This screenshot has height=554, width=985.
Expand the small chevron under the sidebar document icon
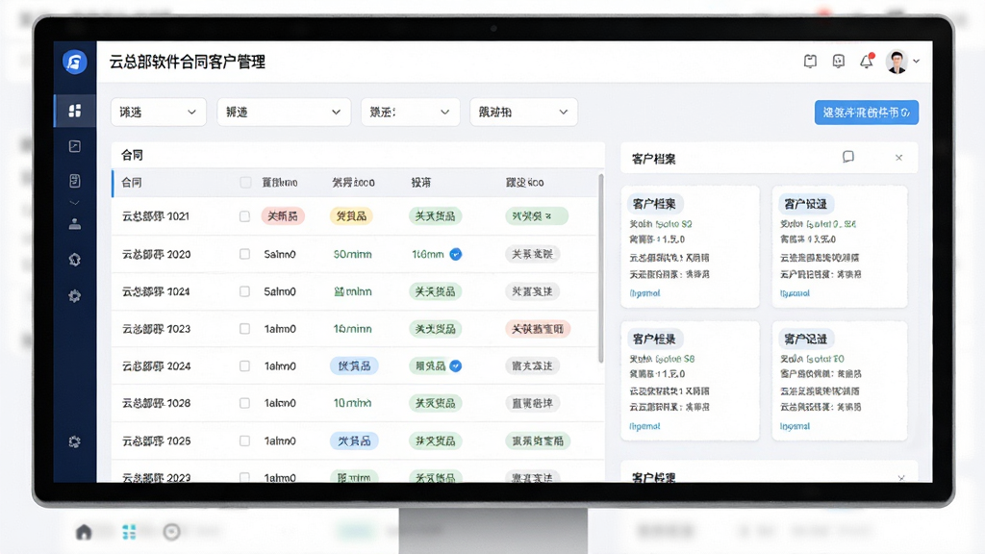(75, 203)
